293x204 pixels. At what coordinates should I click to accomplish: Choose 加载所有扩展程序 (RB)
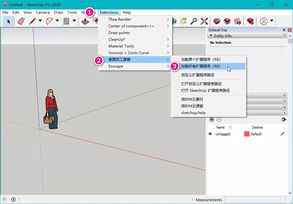(x=209, y=66)
